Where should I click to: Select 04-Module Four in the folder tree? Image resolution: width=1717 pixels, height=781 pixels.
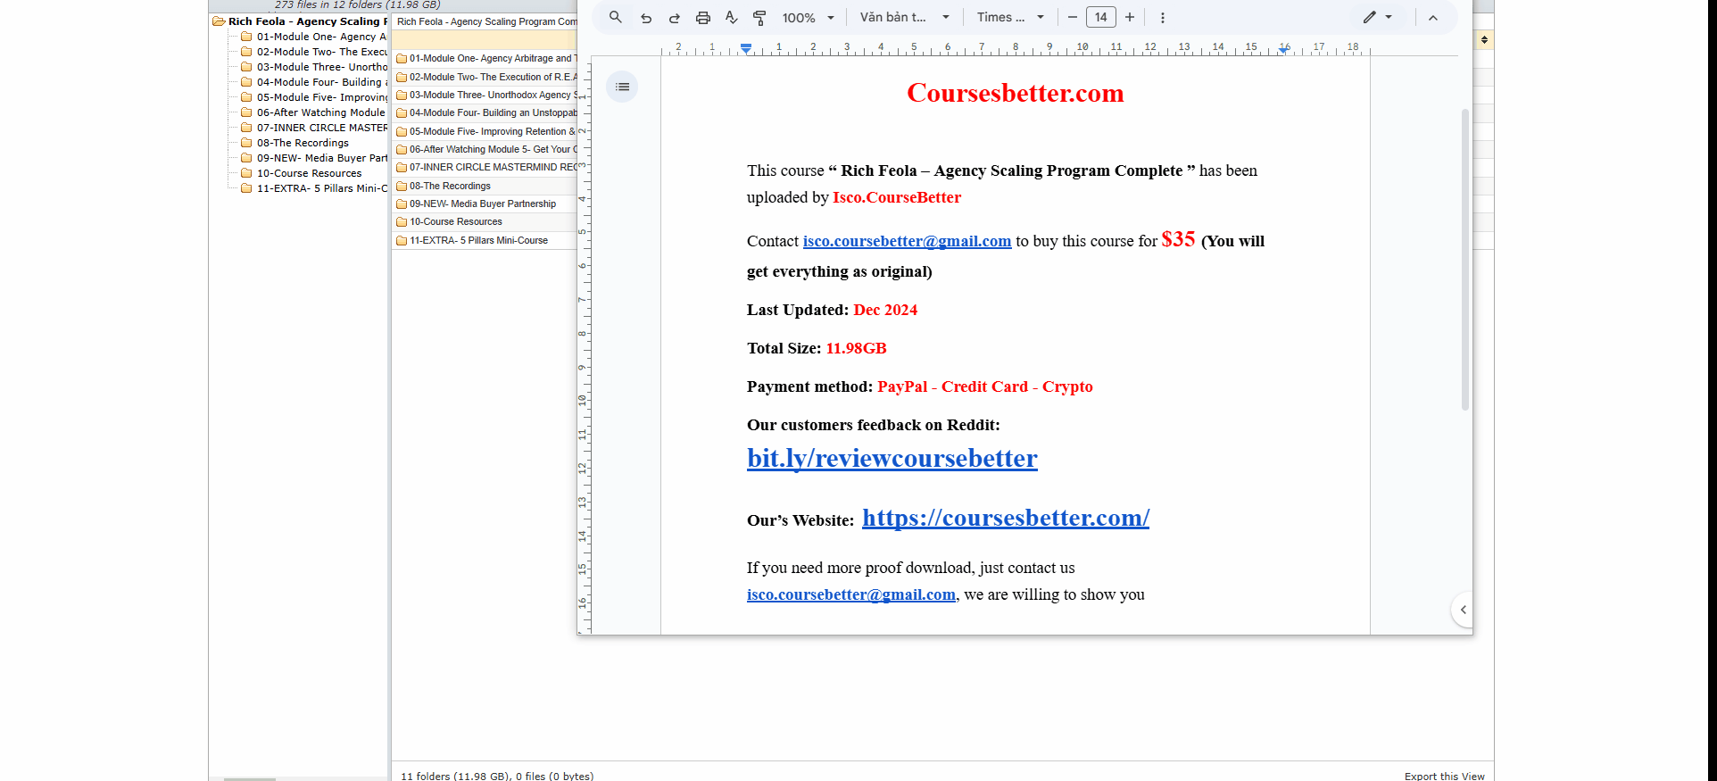tap(314, 82)
